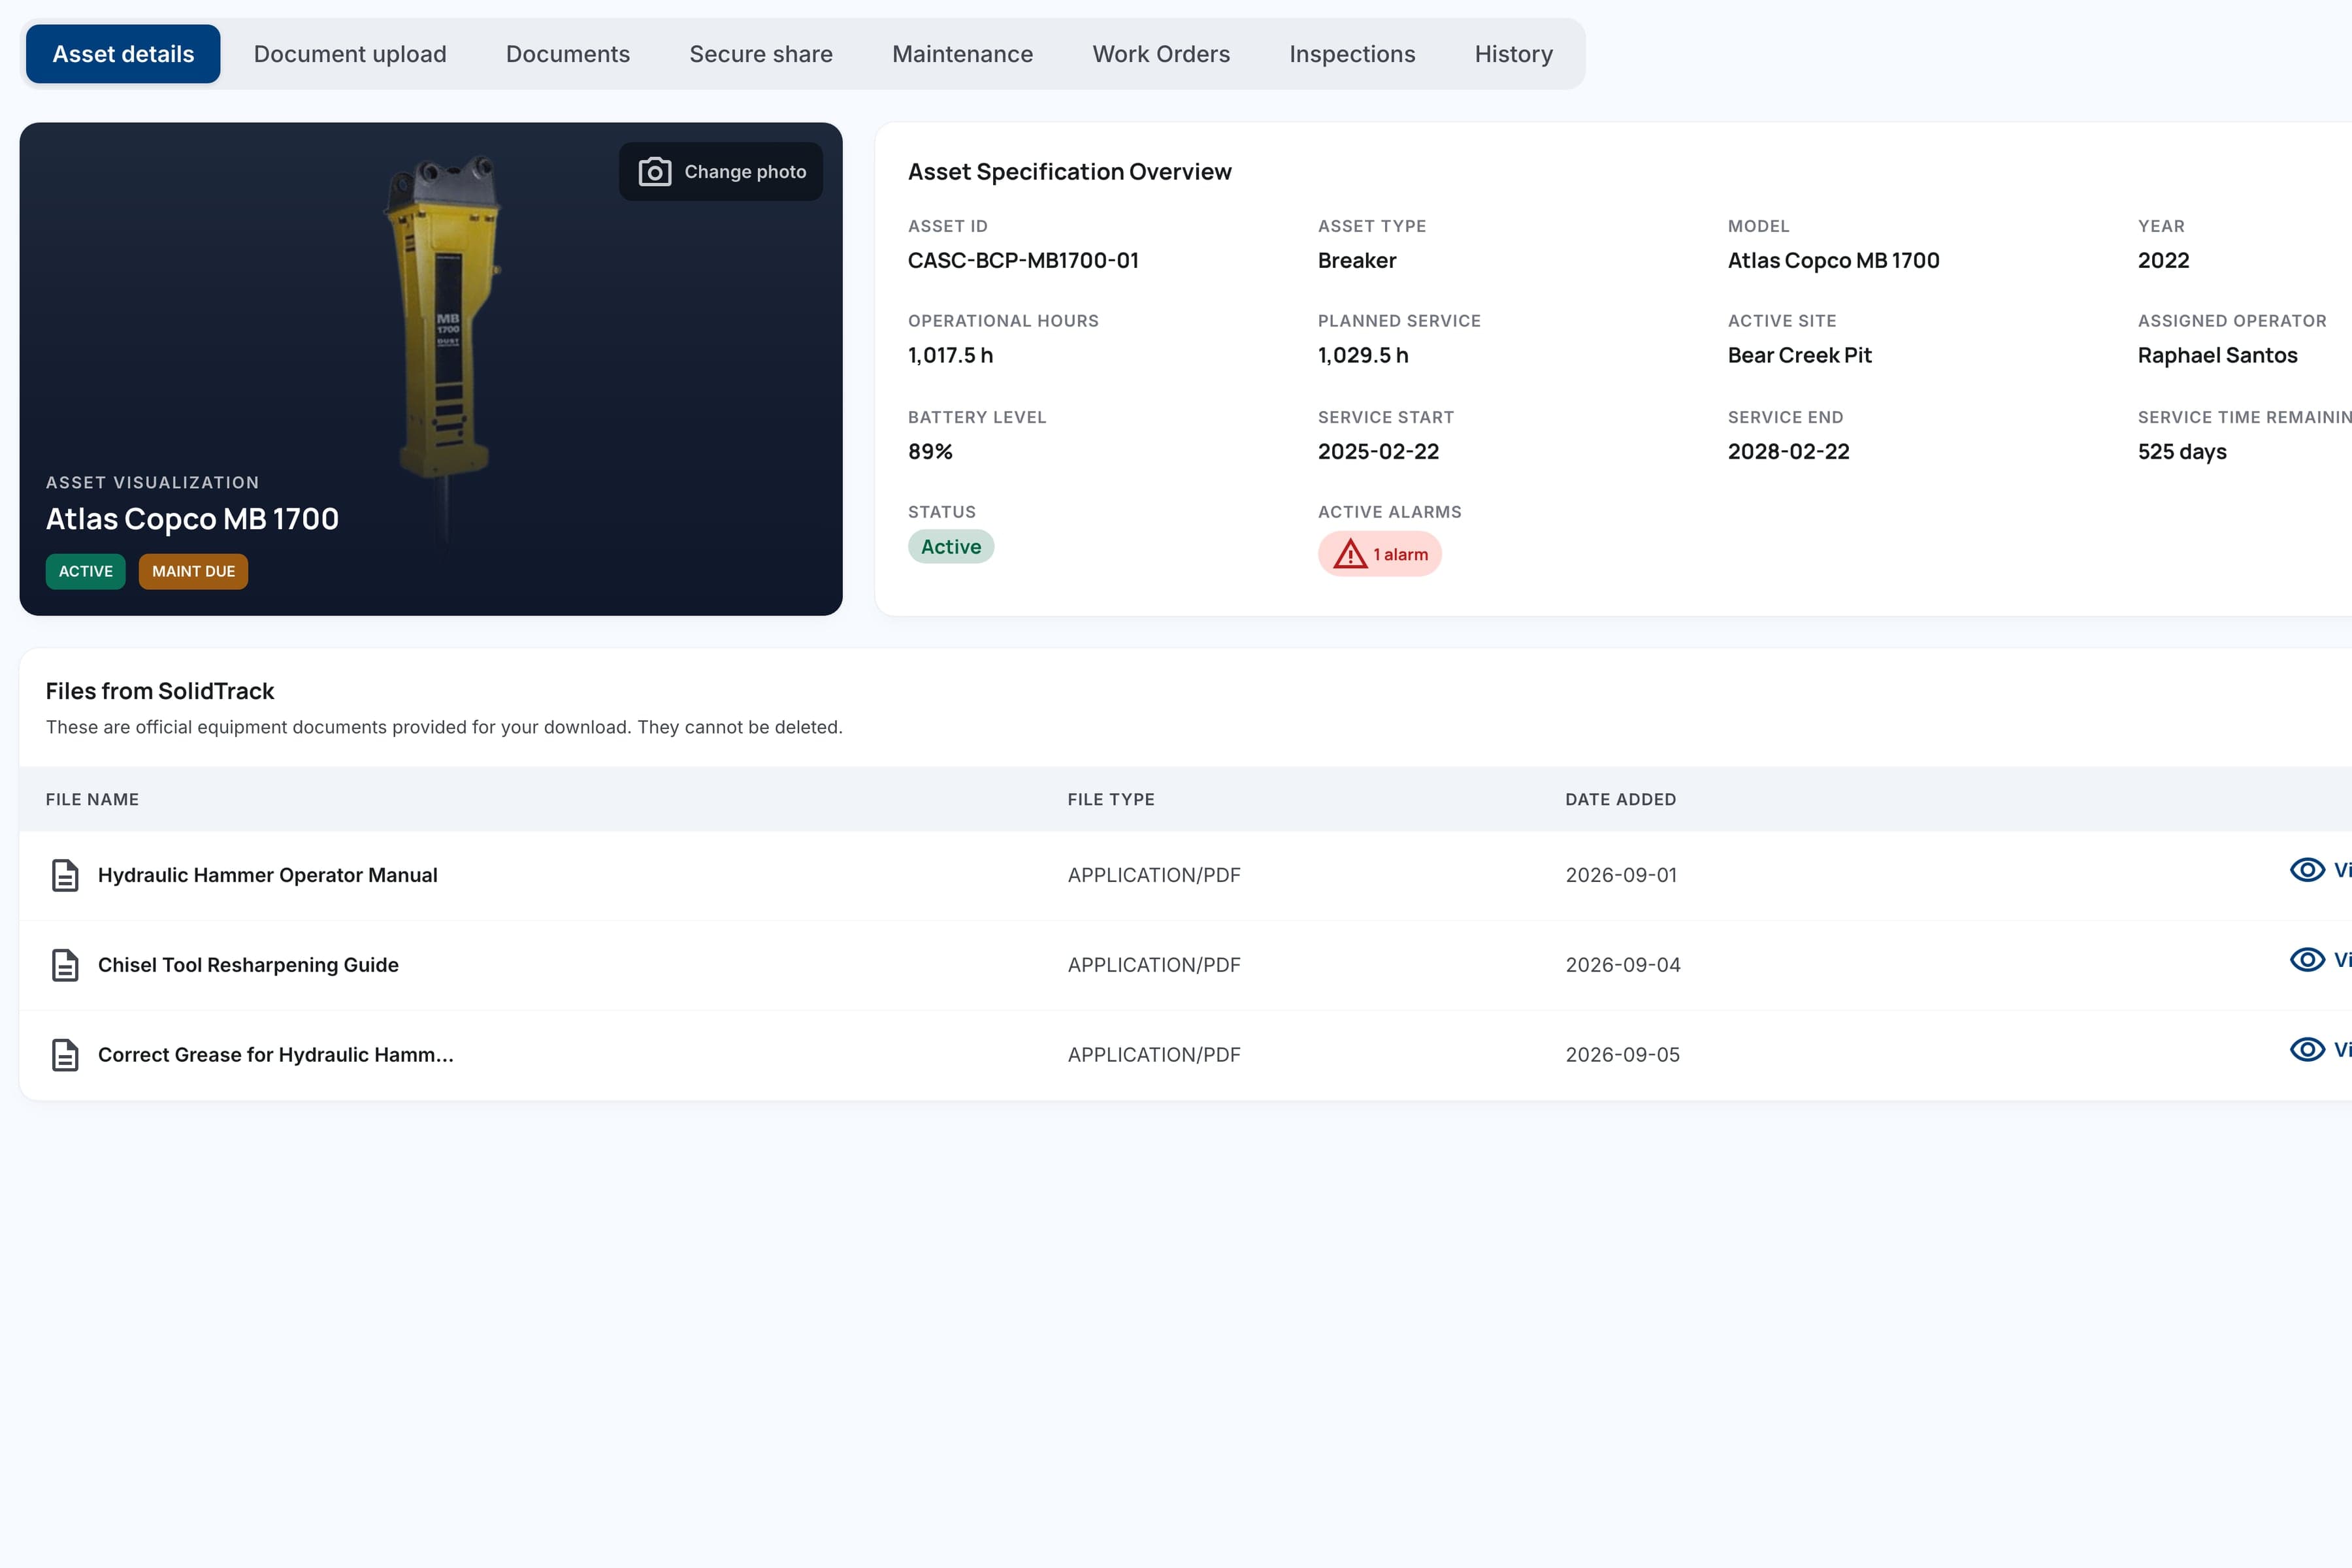2352x1568 pixels.
Task: Click the eye icon for Correct Grease document
Action: coord(2307,1049)
